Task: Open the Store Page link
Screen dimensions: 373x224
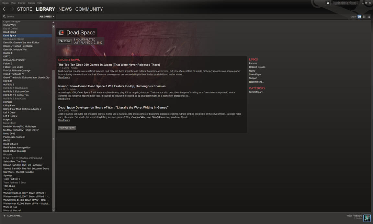Action: click(254, 75)
